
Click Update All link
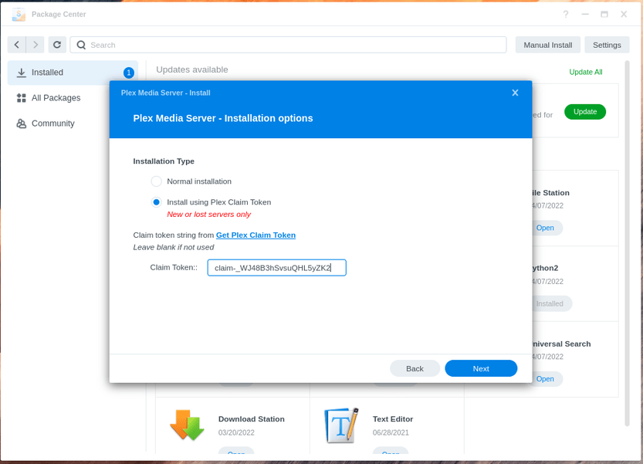point(586,73)
